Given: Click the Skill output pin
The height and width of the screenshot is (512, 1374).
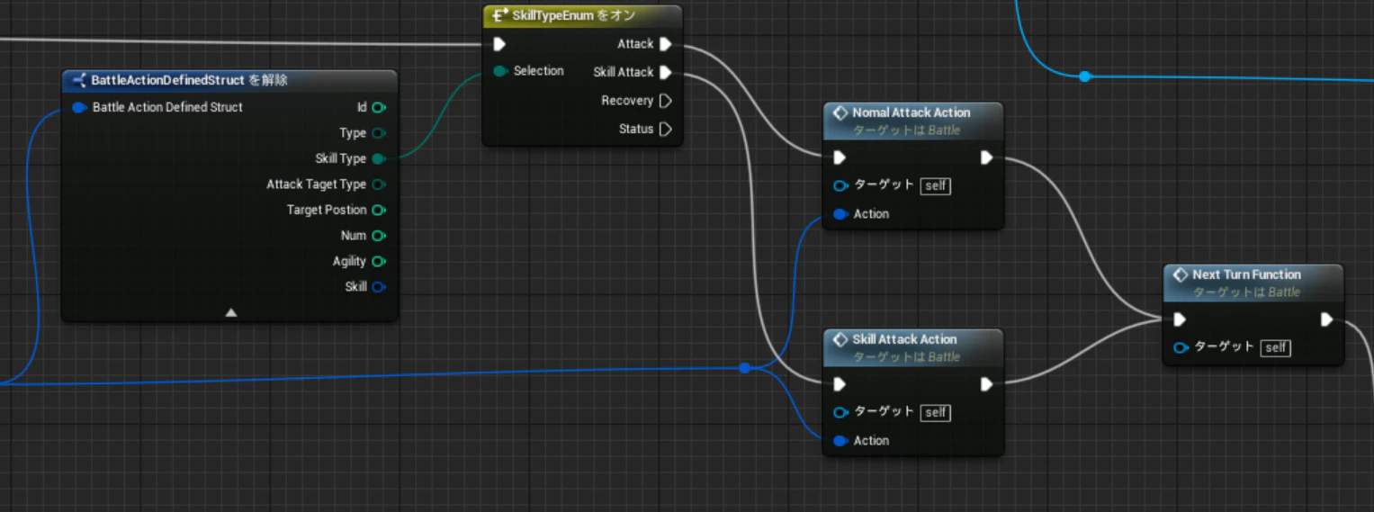Looking at the screenshot, I should (x=379, y=287).
